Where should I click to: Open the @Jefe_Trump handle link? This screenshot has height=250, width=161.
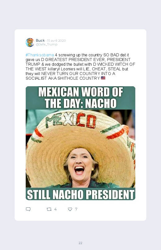pos(47,45)
